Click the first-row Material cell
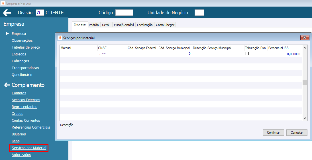The height and width of the screenshot is (160, 312). click(79, 54)
